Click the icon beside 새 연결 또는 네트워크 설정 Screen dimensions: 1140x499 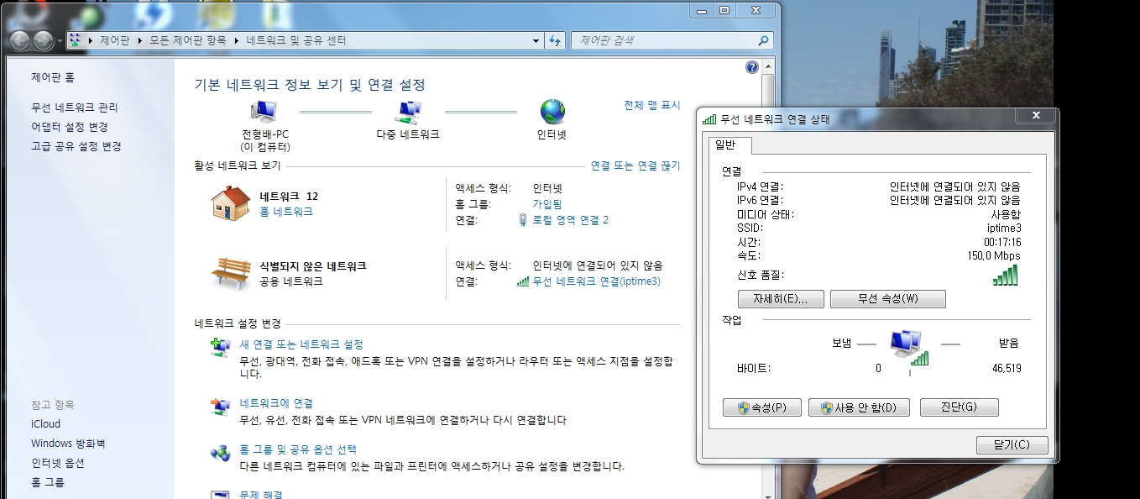pyautogui.click(x=220, y=346)
